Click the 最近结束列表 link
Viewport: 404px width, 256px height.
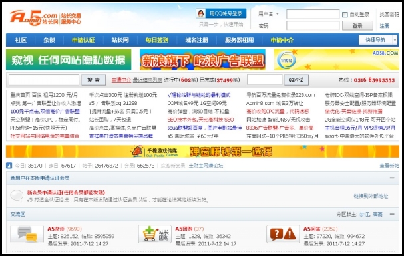point(147,80)
